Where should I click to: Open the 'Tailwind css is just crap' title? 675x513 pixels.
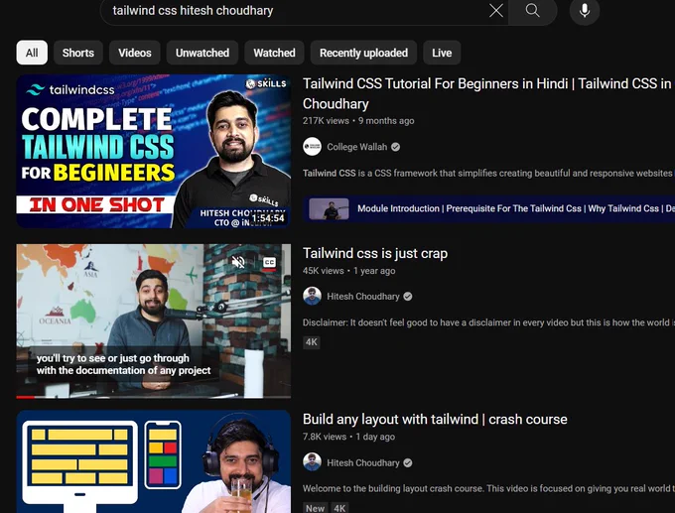(x=375, y=253)
